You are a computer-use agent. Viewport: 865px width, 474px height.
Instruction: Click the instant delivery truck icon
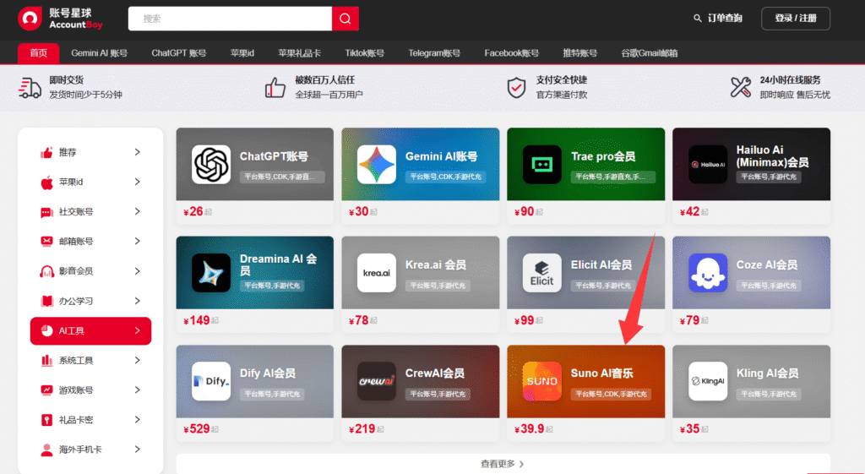tap(30, 88)
